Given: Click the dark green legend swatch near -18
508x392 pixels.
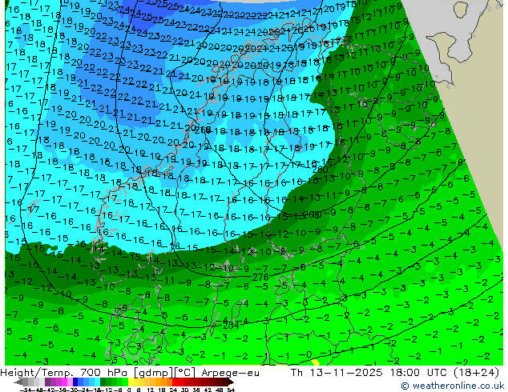Looking at the screenshot, I should tap(103, 382).
